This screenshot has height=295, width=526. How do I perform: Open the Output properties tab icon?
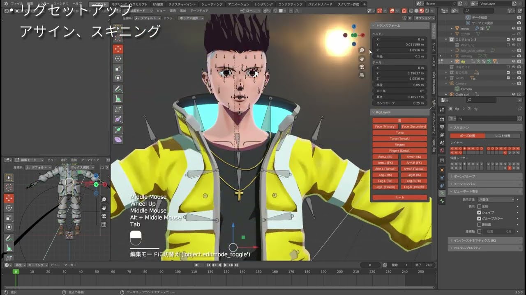442,127
